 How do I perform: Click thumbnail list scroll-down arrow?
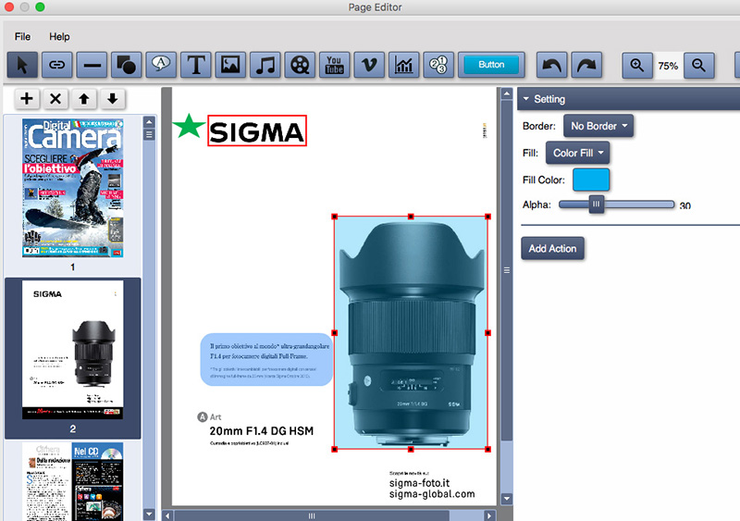coord(149,514)
